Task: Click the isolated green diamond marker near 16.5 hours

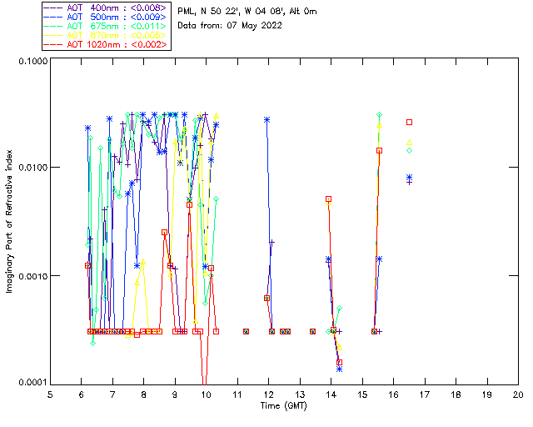Action: click(x=409, y=150)
